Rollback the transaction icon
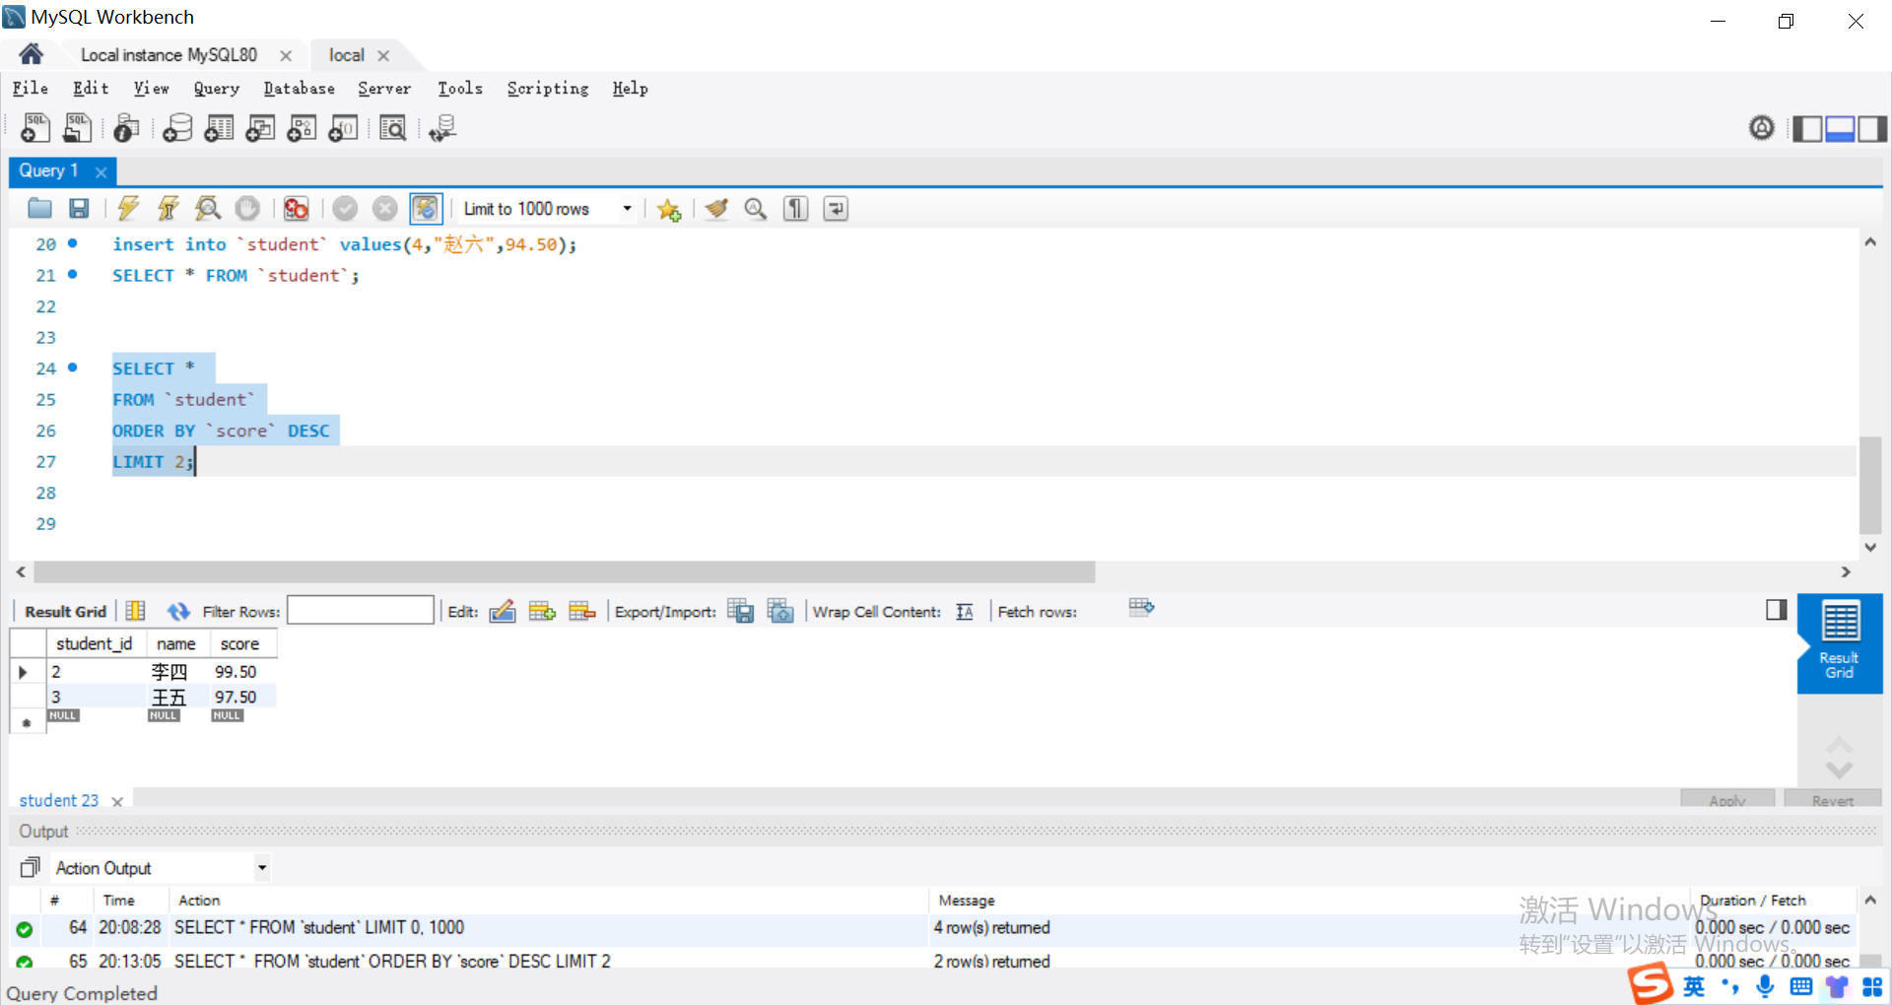Image resolution: width=1892 pixels, height=1005 pixels. pos(385,208)
